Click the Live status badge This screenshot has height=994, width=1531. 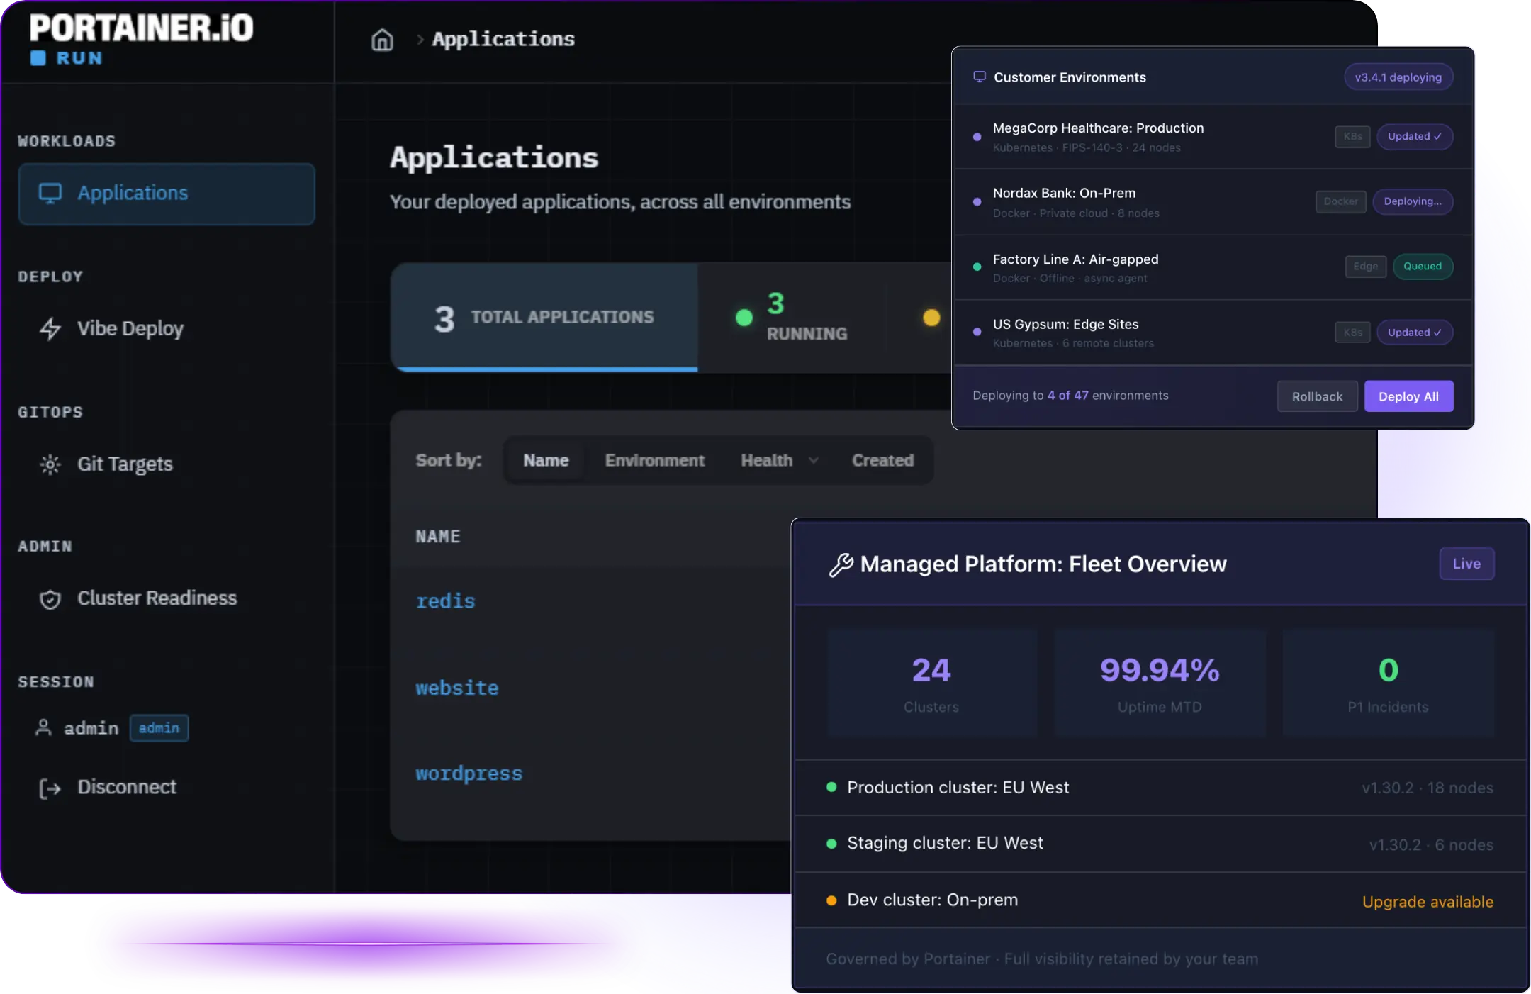(x=1466, y=564)
